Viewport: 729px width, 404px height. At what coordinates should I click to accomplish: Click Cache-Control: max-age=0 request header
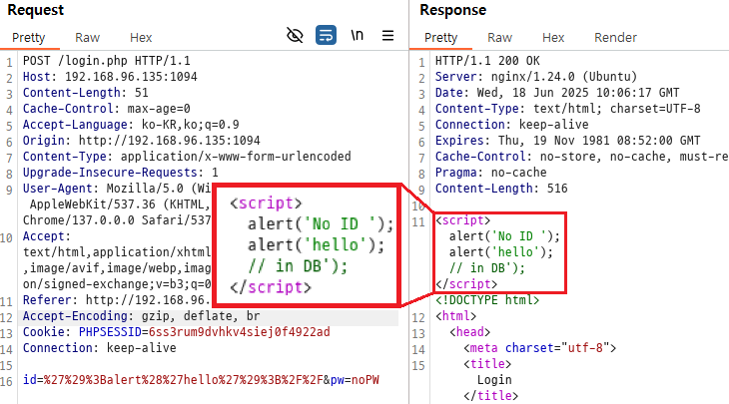107,109
